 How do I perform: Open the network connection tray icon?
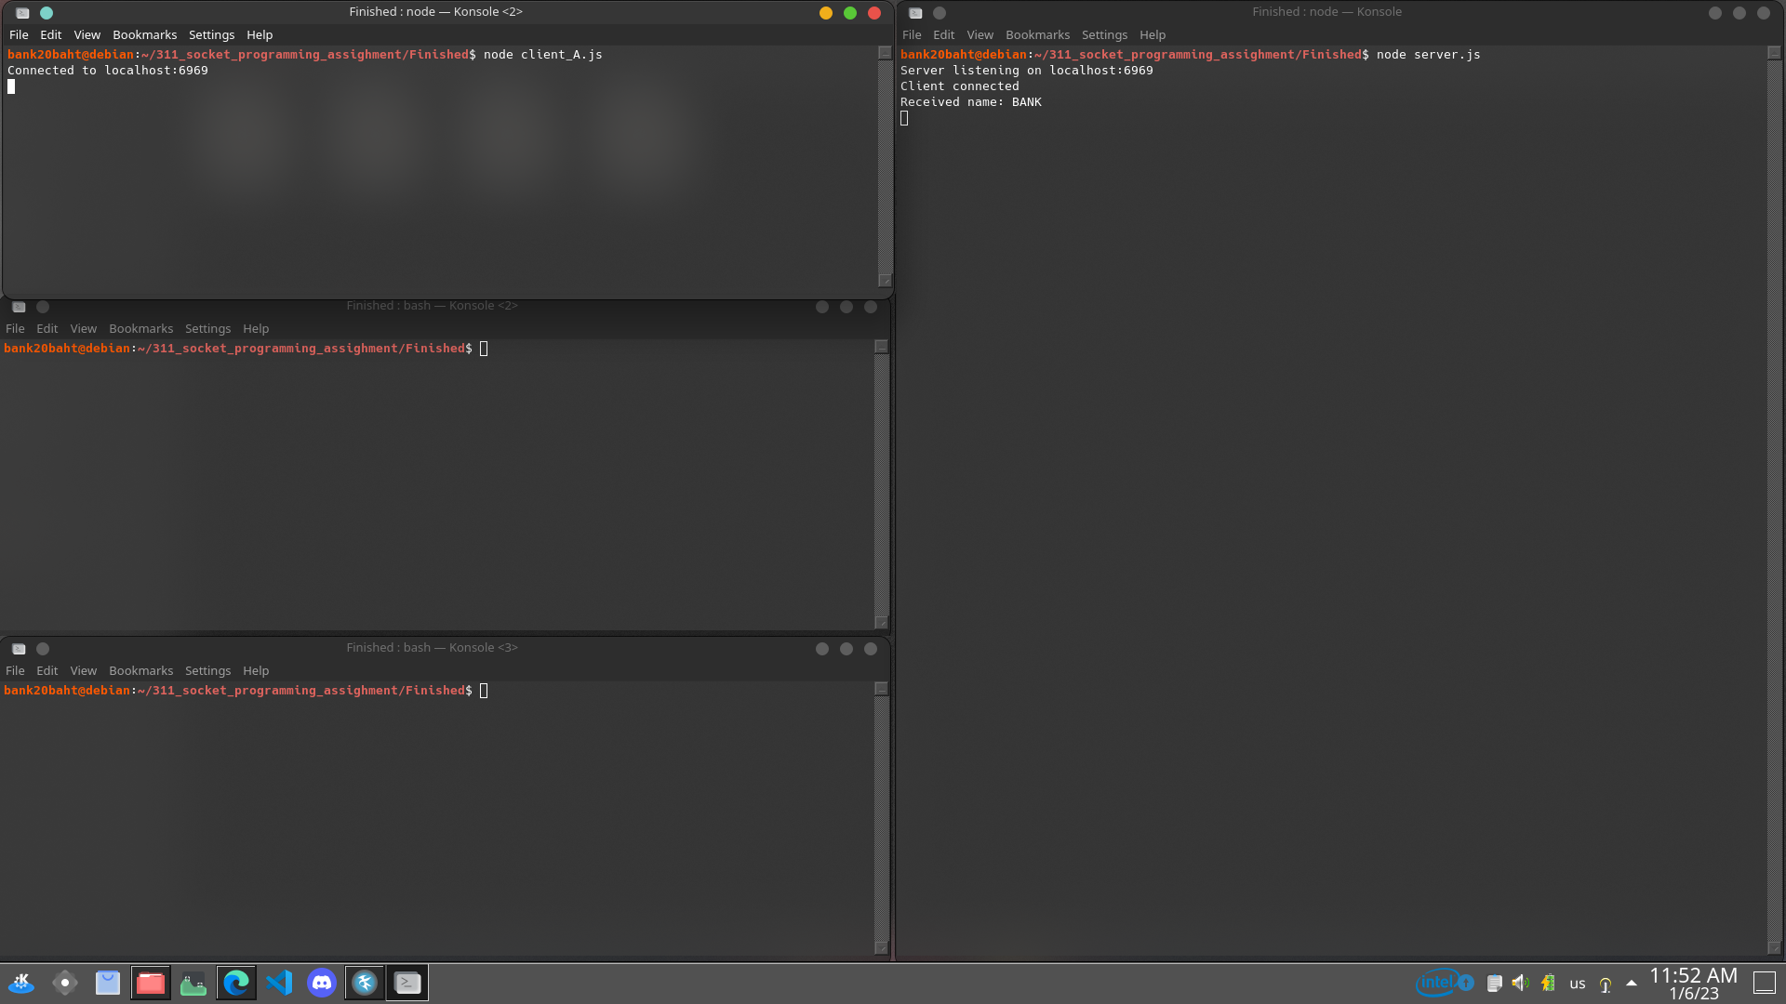point(1606,984)
